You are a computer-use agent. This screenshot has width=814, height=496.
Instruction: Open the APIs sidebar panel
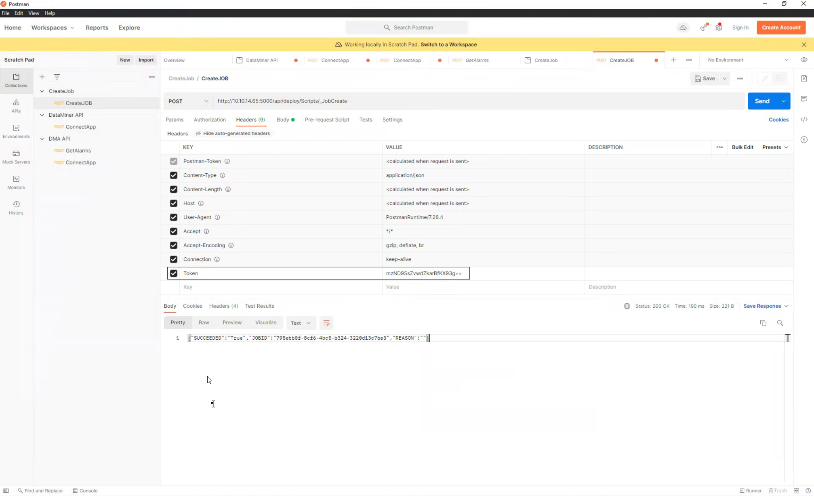tap(16, 106)
